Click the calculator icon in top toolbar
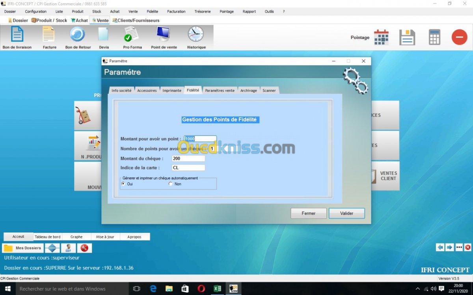The width and height of the screenshot is (473, 295). coord(434,37)
